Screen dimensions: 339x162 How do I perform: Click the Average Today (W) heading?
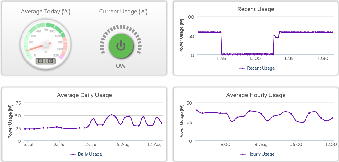(46, 12)
